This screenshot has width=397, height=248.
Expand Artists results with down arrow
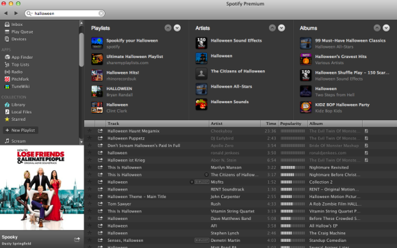pyautogui.click(x=281, y=28)
